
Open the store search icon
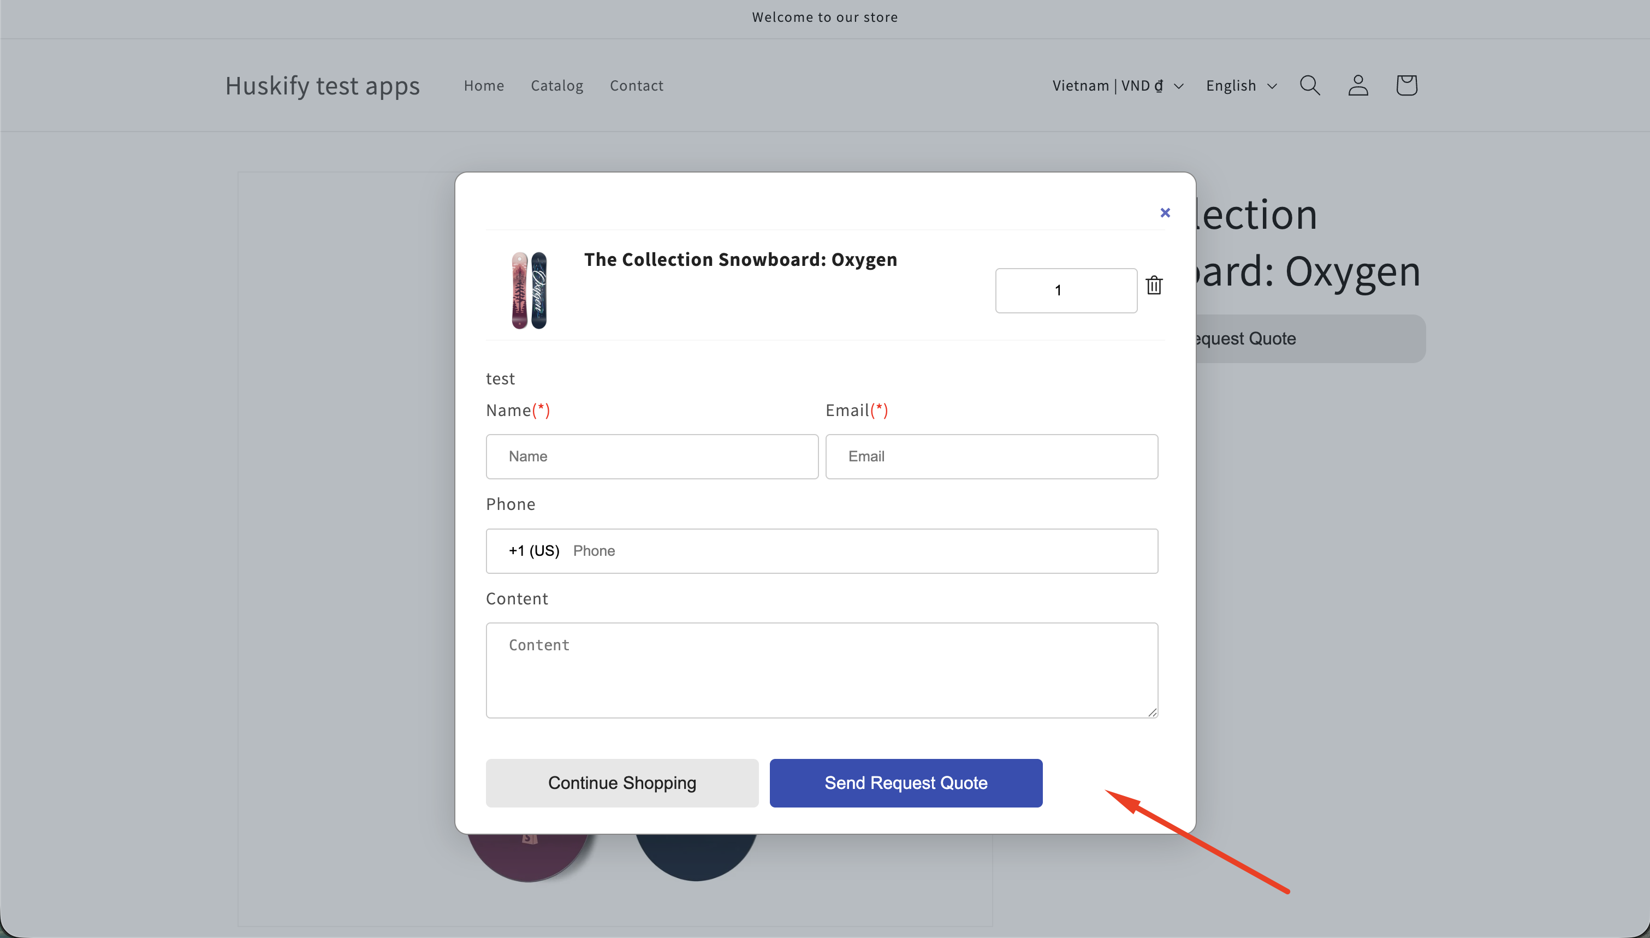point(1310,86)
